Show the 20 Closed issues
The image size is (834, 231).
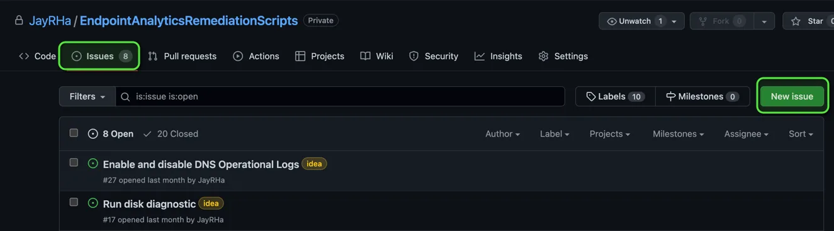pyautogui.click(x=170, y=133)
